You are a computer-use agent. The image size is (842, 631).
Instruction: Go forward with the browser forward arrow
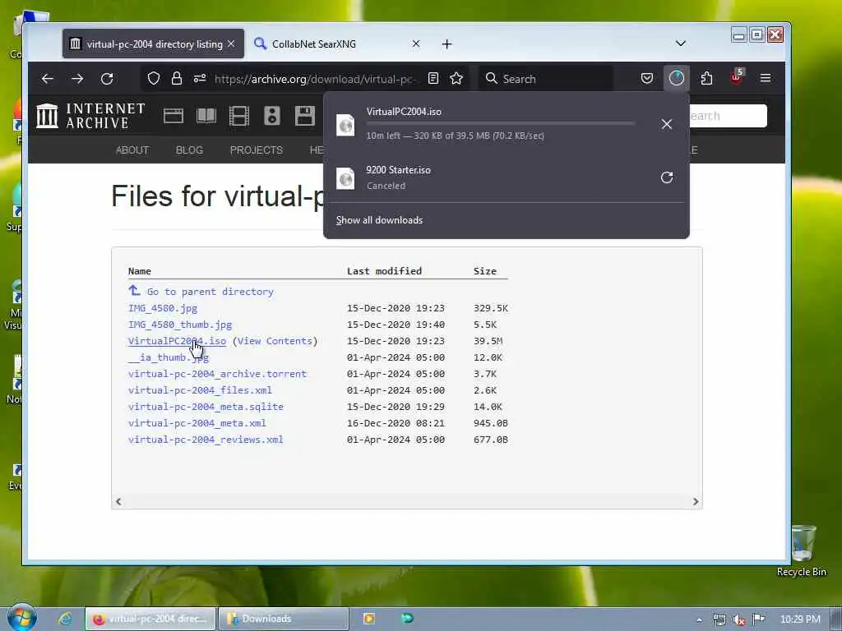point(77,79)
